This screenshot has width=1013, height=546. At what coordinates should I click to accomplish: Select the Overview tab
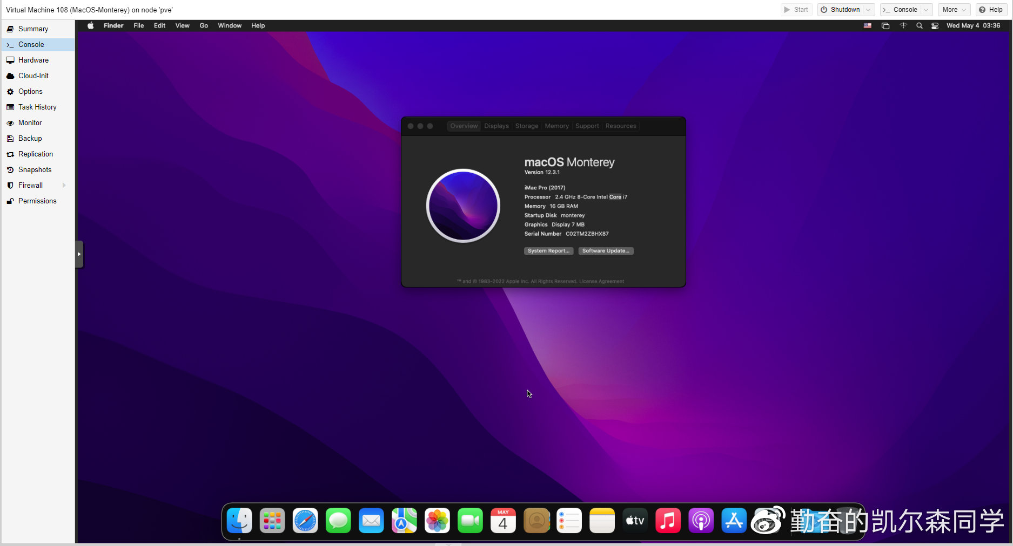(464, 126)
